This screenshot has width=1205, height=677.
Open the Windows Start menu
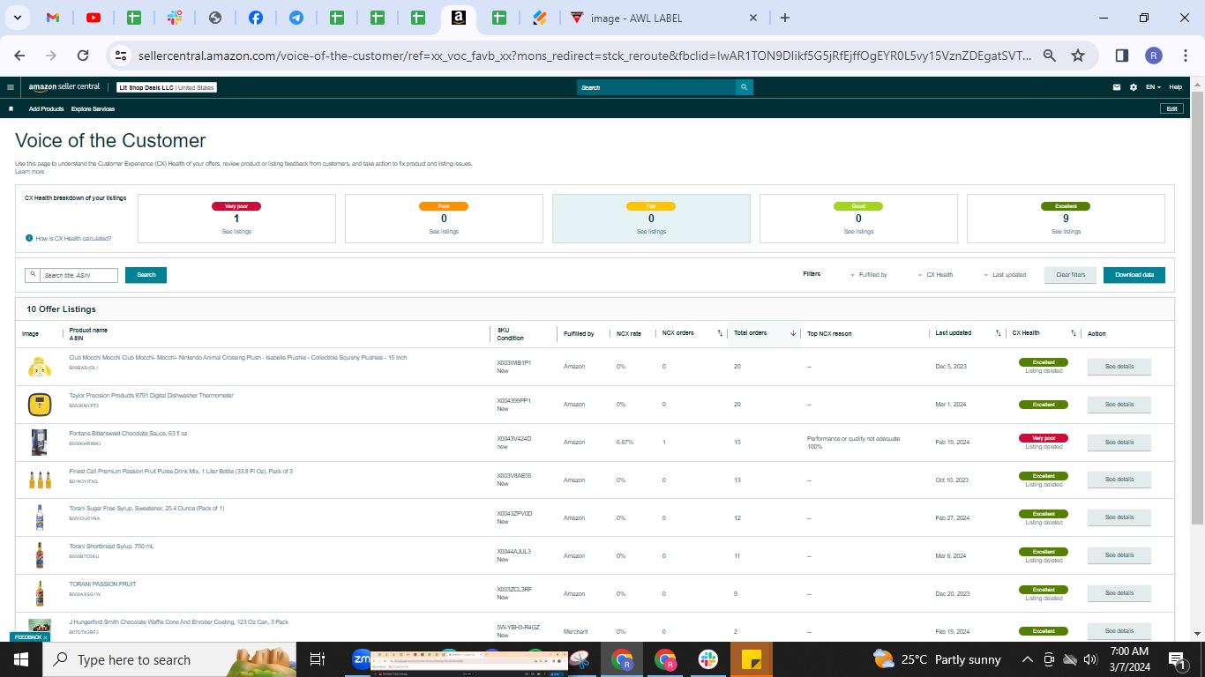21,659
